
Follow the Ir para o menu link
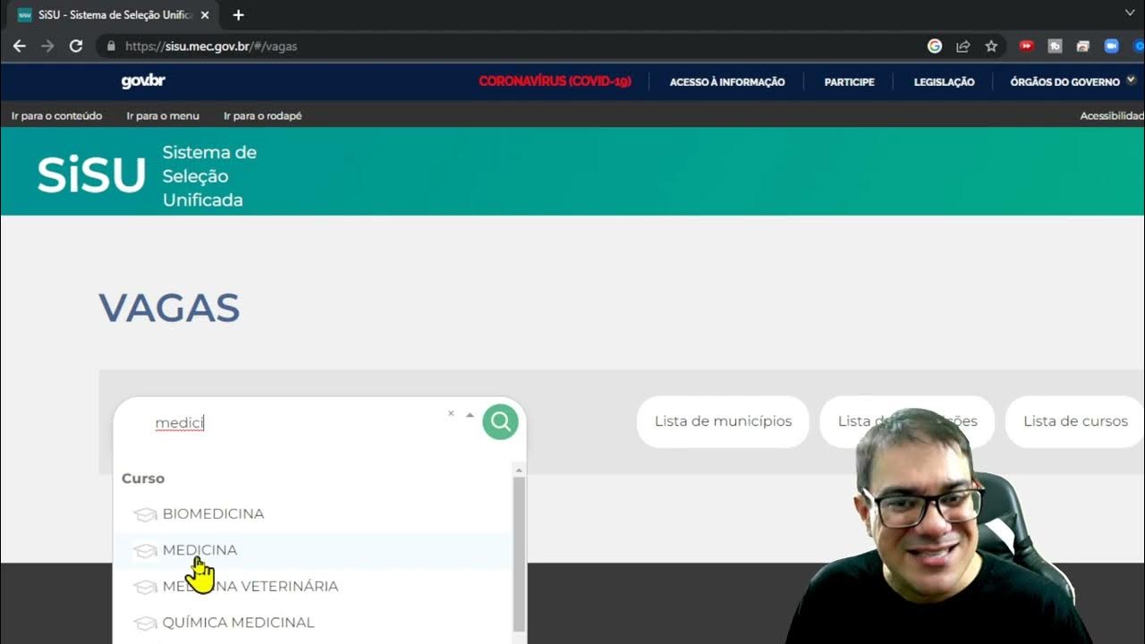click(x=163, y=116)
